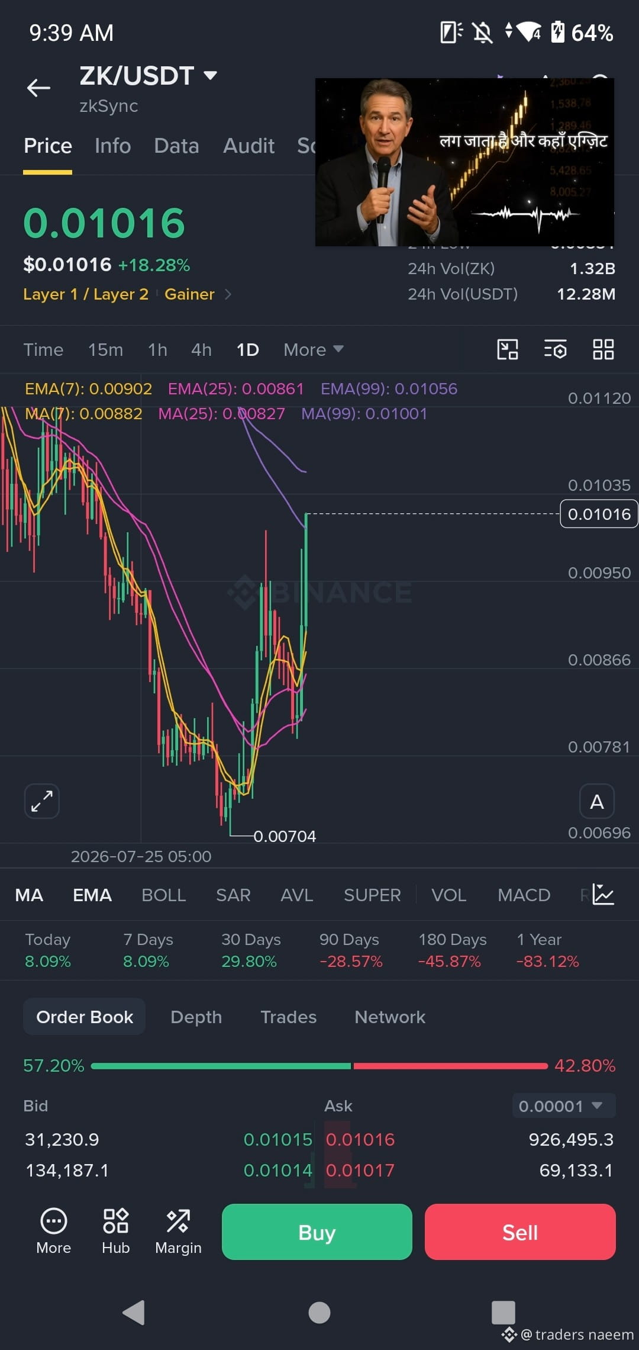Tap the Android back navigation button
Image resolution: width=639 pixels, height=1350 pixels.
[134, 1313]
